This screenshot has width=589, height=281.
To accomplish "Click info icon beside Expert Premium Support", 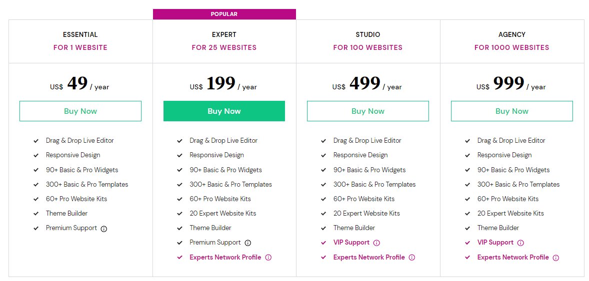I will tap(248, 243).
